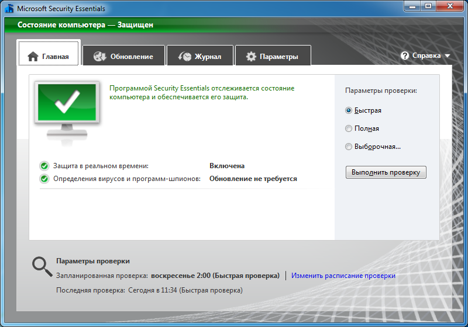
Task: Click the воскресенье 2:00 scheduled scan text
Action: click(215, 276)
